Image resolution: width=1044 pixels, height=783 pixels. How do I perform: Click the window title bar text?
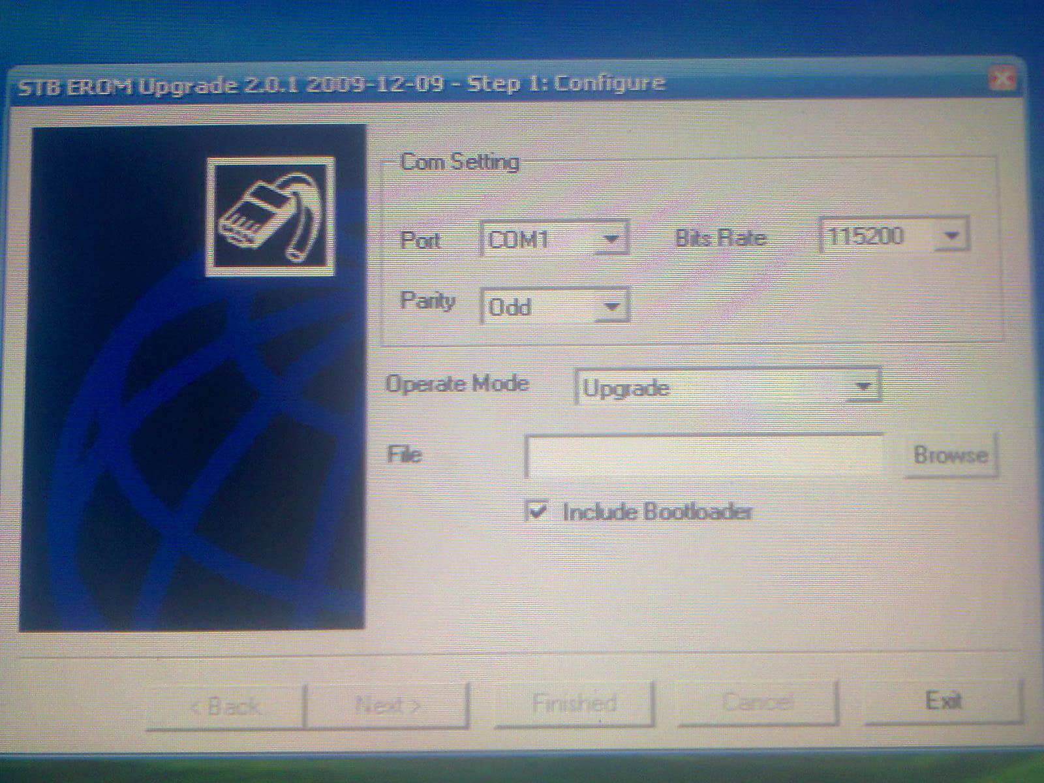[341, 85]
